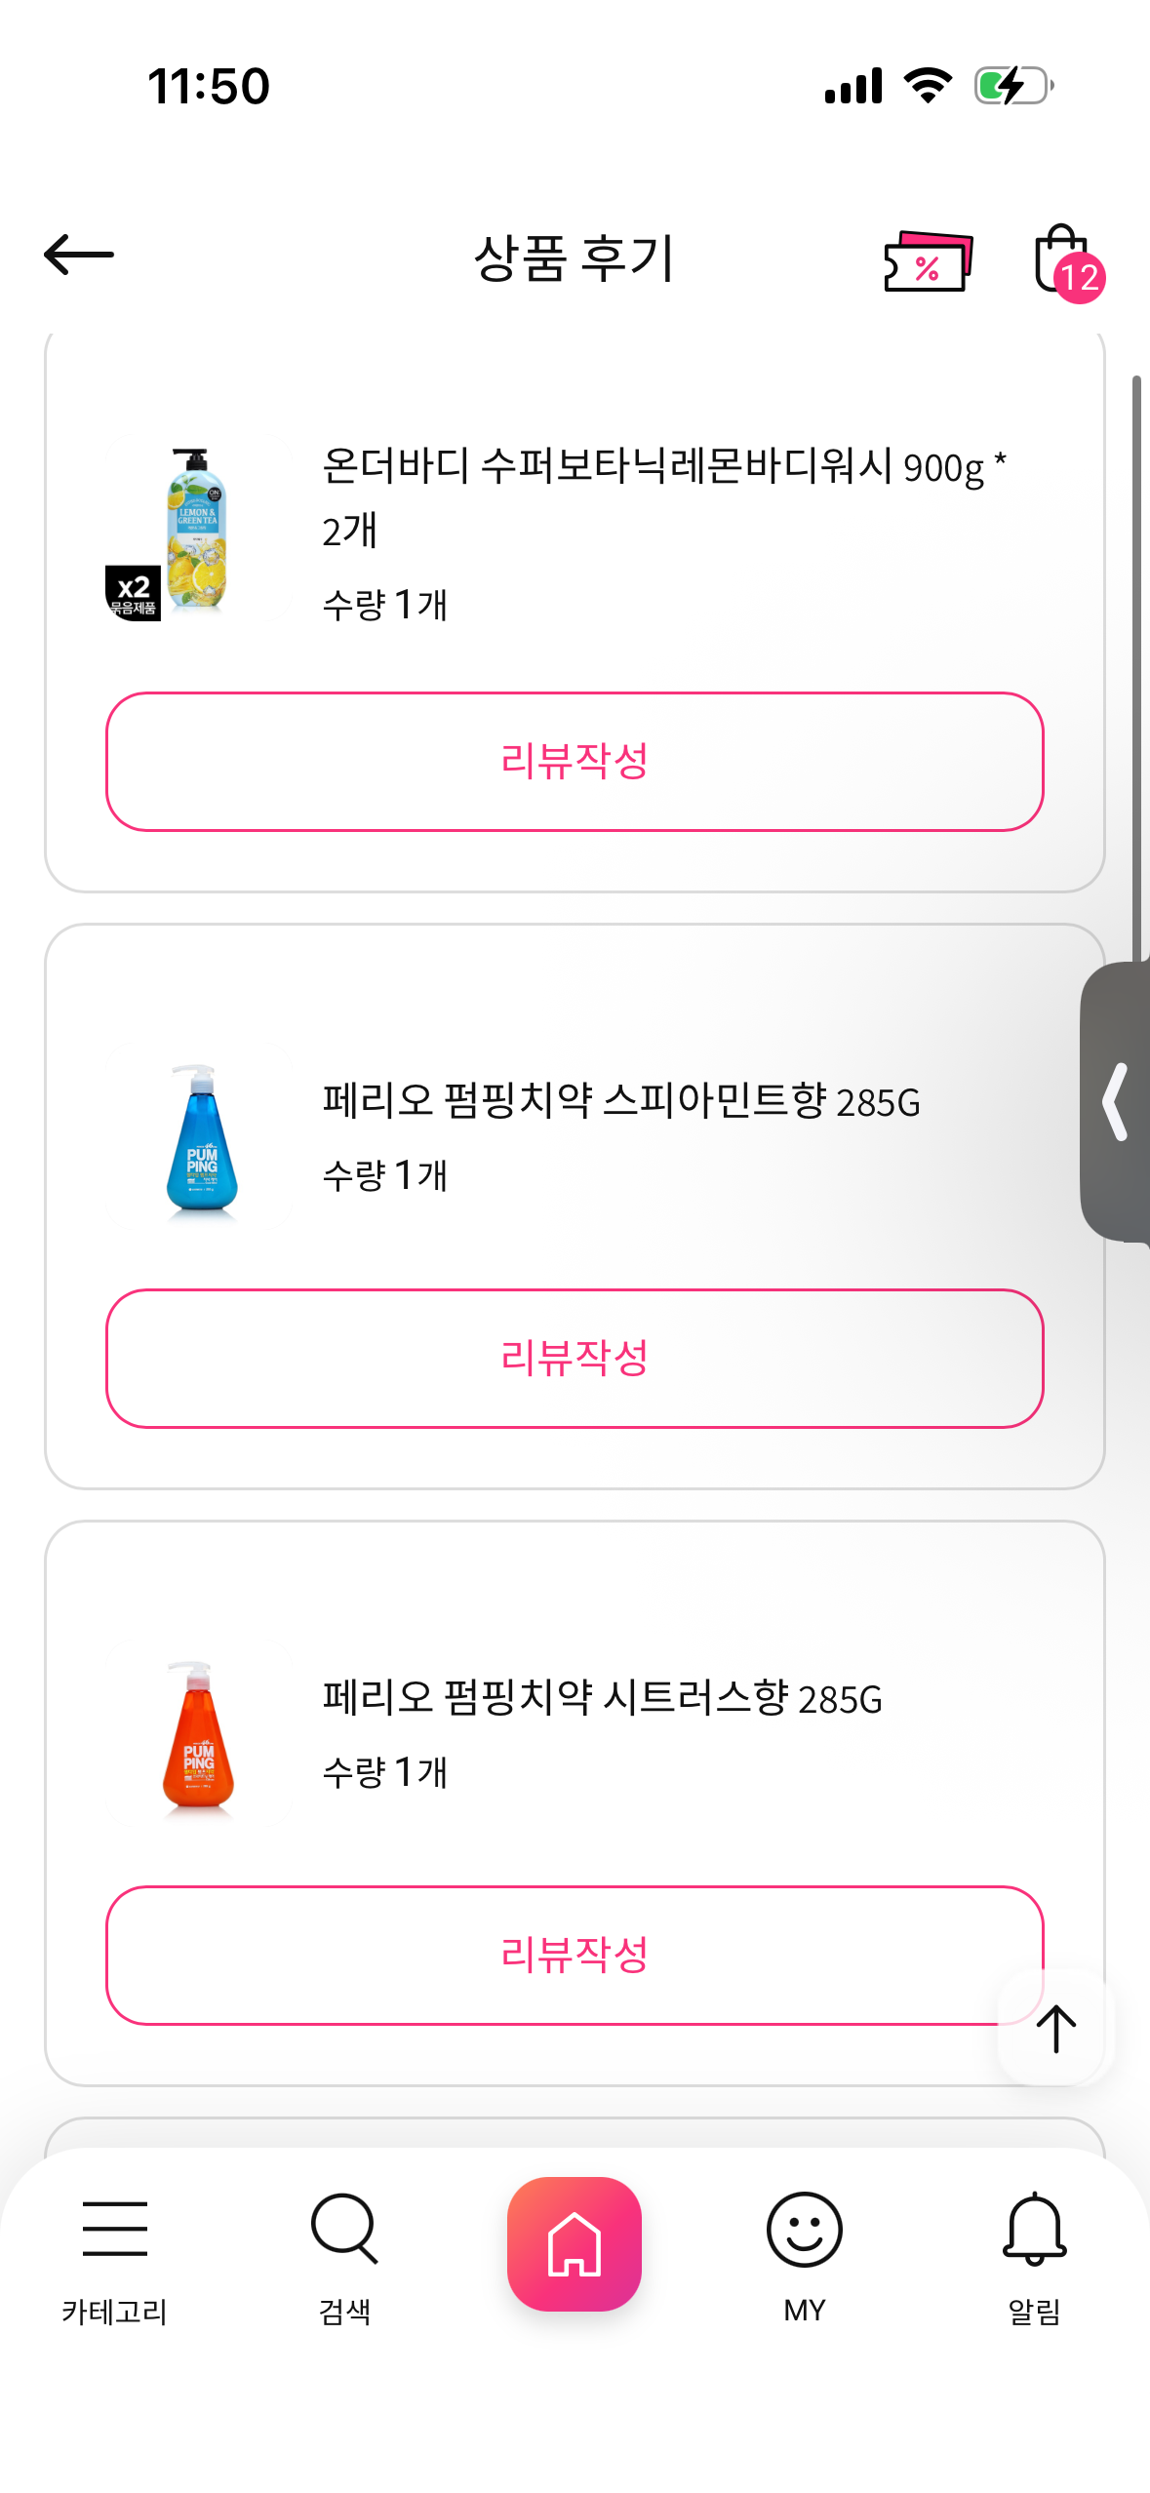Open the shopping bag cart
The height and width of the screenshot is (2493, 1150).
(1064, 260)
